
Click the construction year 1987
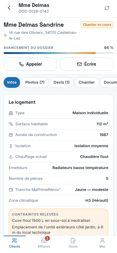point(104,135)
